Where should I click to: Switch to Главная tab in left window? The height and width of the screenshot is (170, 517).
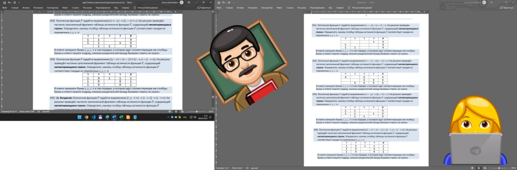(x=15, y=8)
